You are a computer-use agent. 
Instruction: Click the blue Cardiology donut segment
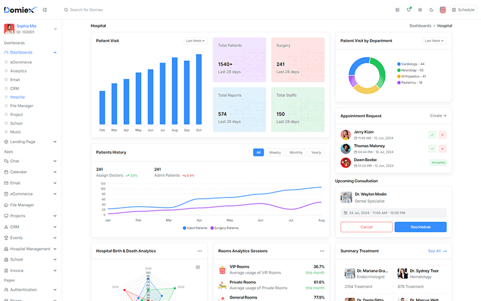click(x=358, y=64)
